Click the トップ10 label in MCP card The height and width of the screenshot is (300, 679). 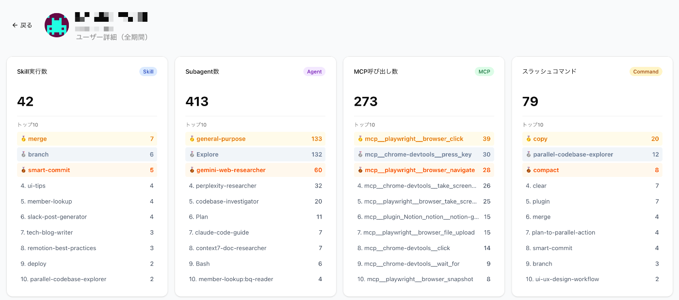(365, 125)
